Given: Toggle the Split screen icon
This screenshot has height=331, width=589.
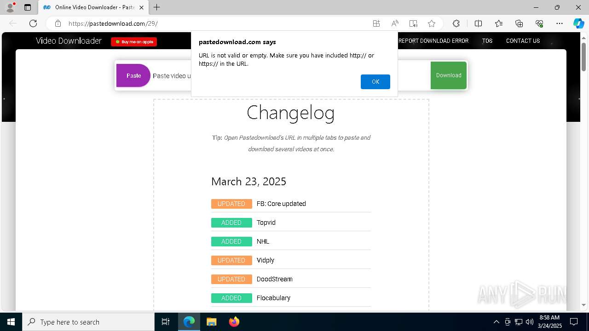Looking at the screenshot, I should click(478, 23).
